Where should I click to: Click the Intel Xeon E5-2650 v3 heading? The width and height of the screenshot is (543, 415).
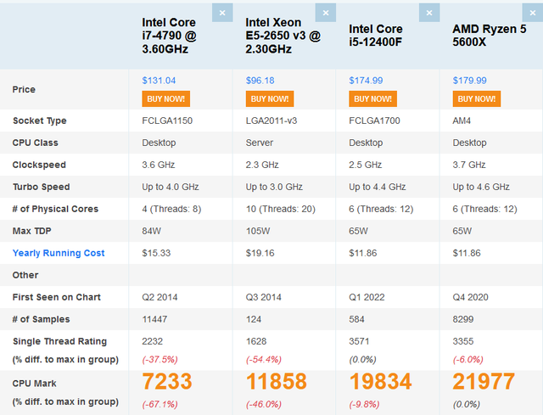point(283,36)
